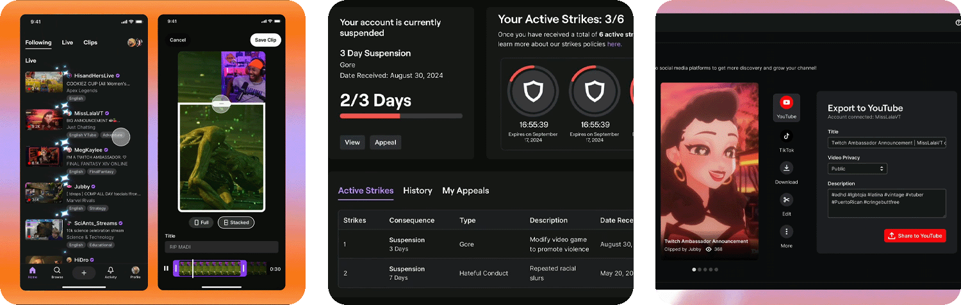Switch to the My Appeals tab

[x=466, y=191]
